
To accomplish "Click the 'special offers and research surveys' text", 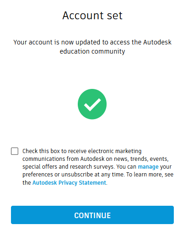I will coord(68,167).
